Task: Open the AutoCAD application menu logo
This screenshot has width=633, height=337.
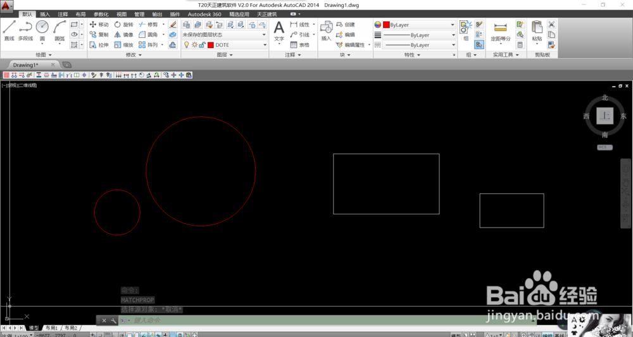Action: pyautogui.click(x=6, y=6)
